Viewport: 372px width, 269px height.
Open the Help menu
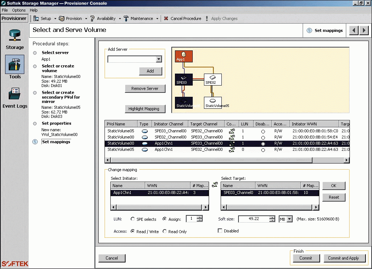(33, 10)
